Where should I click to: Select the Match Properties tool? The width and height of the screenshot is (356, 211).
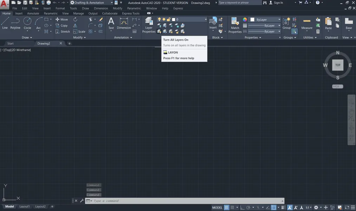[235, 24]
